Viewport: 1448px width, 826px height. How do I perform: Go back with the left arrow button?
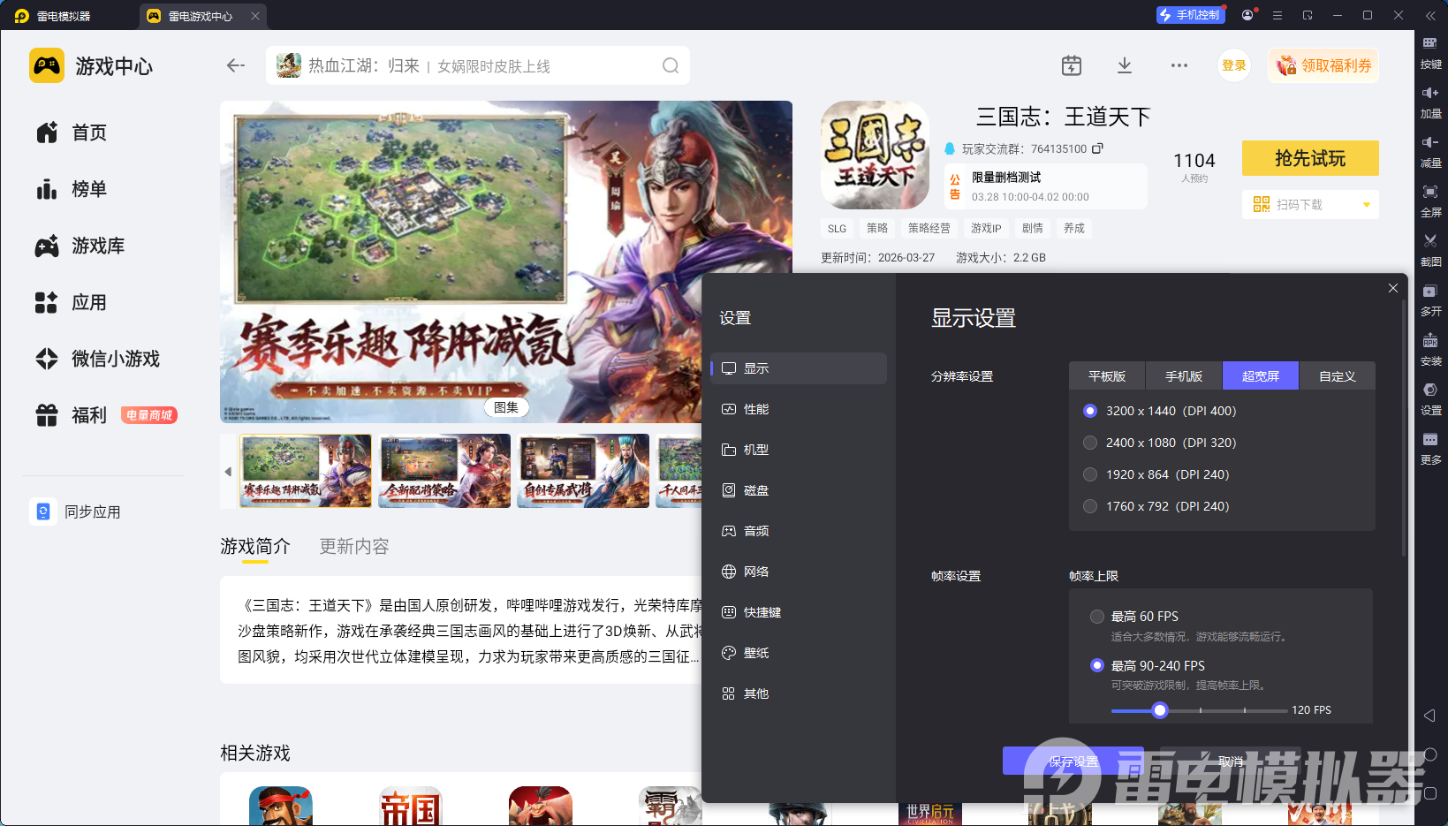point(235,65)
